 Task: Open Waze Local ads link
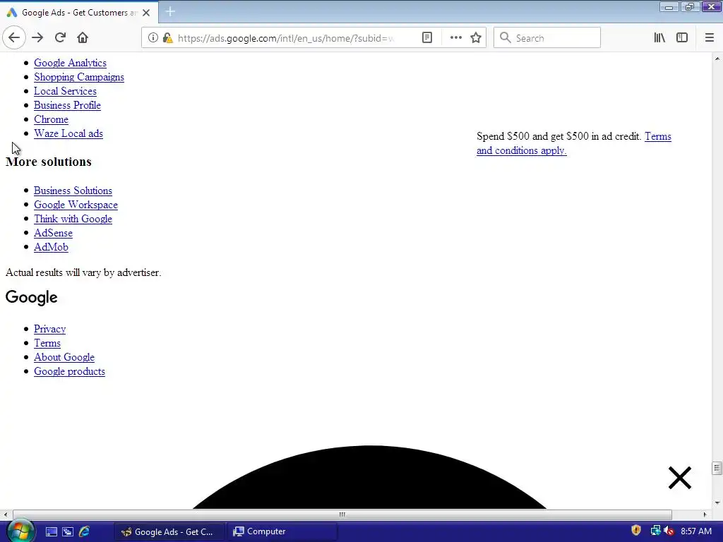tap(68, 133)
